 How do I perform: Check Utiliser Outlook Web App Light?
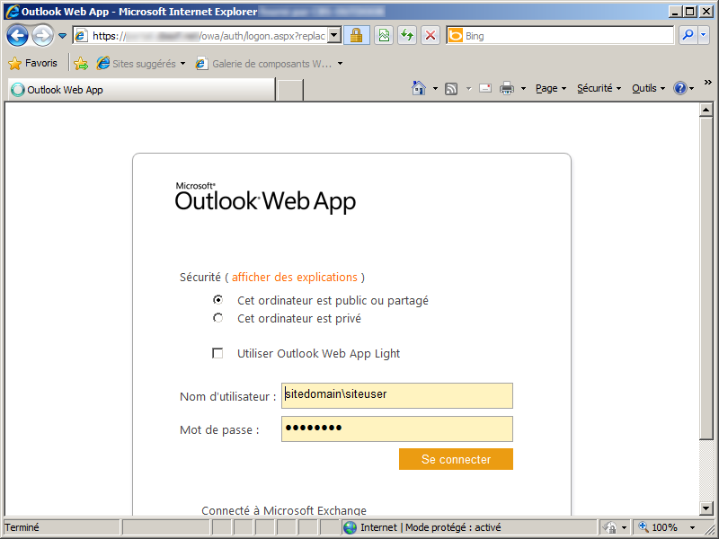coord(217,353)
